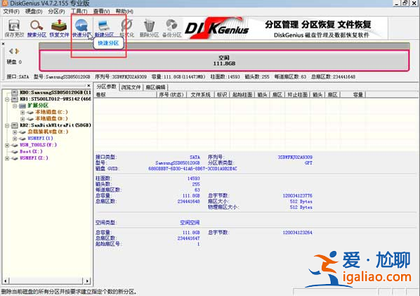Switch to the 扇区编辑 tab
Viewport: 420px width, 296px height.
(156, 87)
